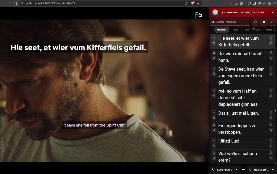
Task: Dismiss the Disney extension banner
Action: 273,12
